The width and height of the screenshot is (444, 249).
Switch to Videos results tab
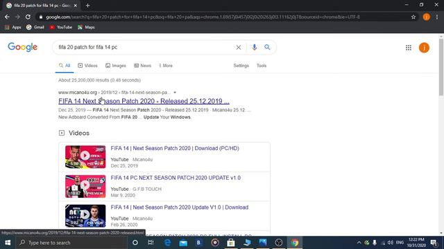(x=88, y=66)
